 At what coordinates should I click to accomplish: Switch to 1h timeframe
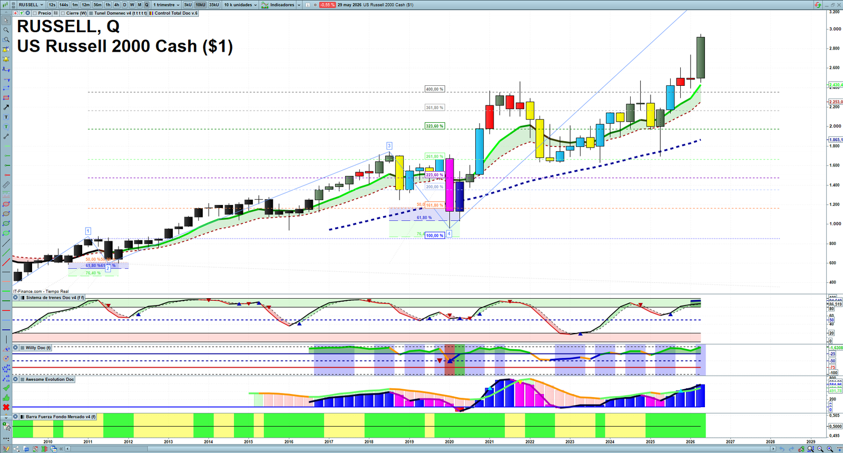(108, 5)
